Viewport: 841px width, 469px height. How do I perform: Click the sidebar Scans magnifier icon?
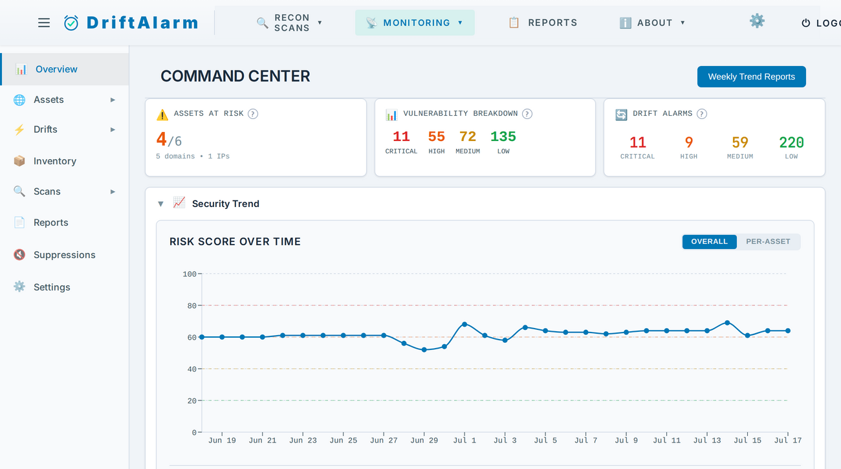point(20,191)
